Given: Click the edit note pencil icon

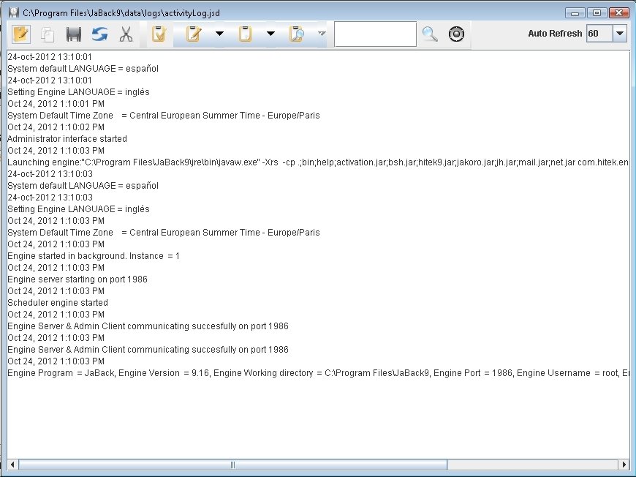Looking at the screenshot, I should [x=21, y=34].
